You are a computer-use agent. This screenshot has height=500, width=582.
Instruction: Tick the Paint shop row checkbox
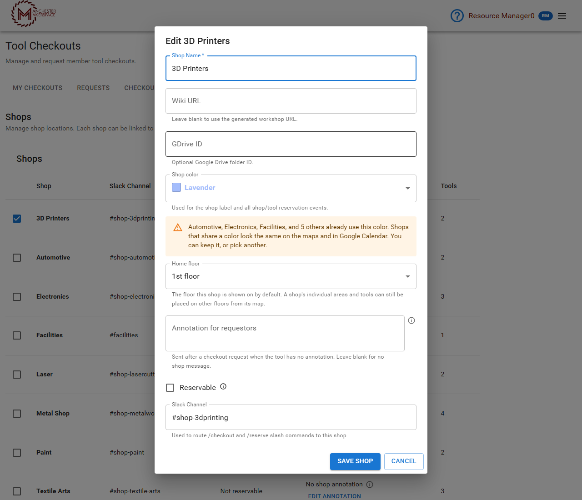point(17,453)
